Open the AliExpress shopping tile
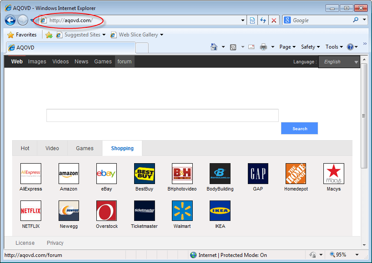Image resolution: width=372 pixels, height=263 pixels. click(31, 174)
